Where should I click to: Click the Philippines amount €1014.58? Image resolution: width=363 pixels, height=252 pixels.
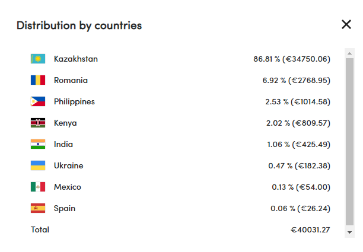point(310,101)
